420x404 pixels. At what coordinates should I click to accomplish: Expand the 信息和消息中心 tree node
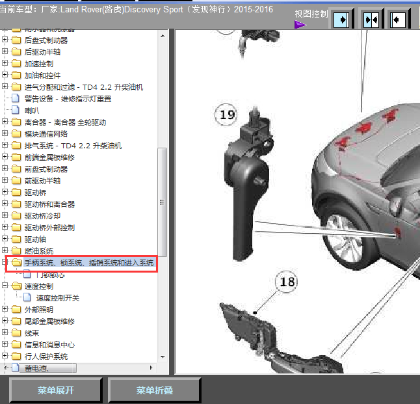5,343
